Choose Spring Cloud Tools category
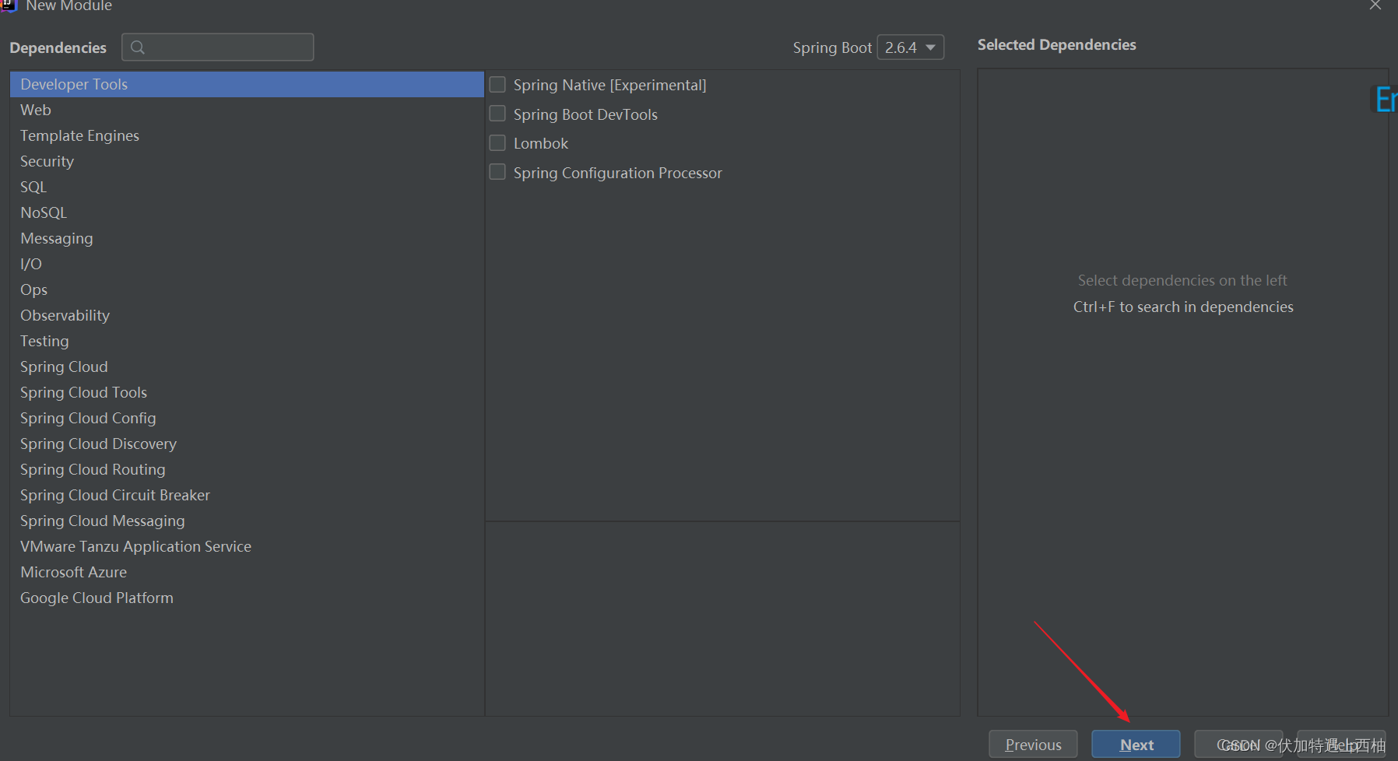 (247, 392)
